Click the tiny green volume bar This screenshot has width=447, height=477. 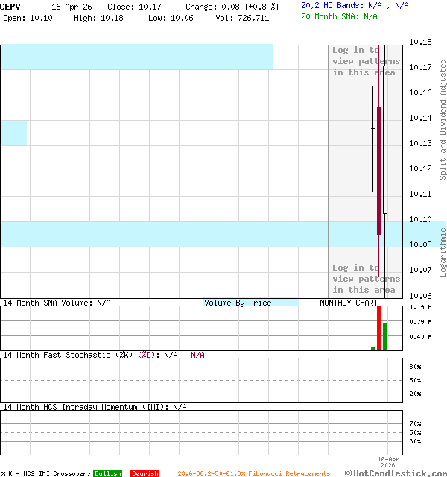(373, 348)
